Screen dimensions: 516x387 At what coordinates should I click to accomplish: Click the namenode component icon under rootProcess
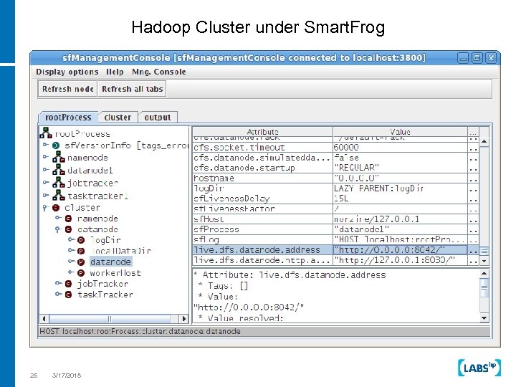[x=59, y=157]
